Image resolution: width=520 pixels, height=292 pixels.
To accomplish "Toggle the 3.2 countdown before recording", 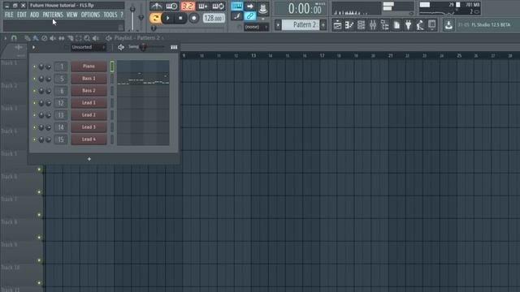I will (188, 6).
